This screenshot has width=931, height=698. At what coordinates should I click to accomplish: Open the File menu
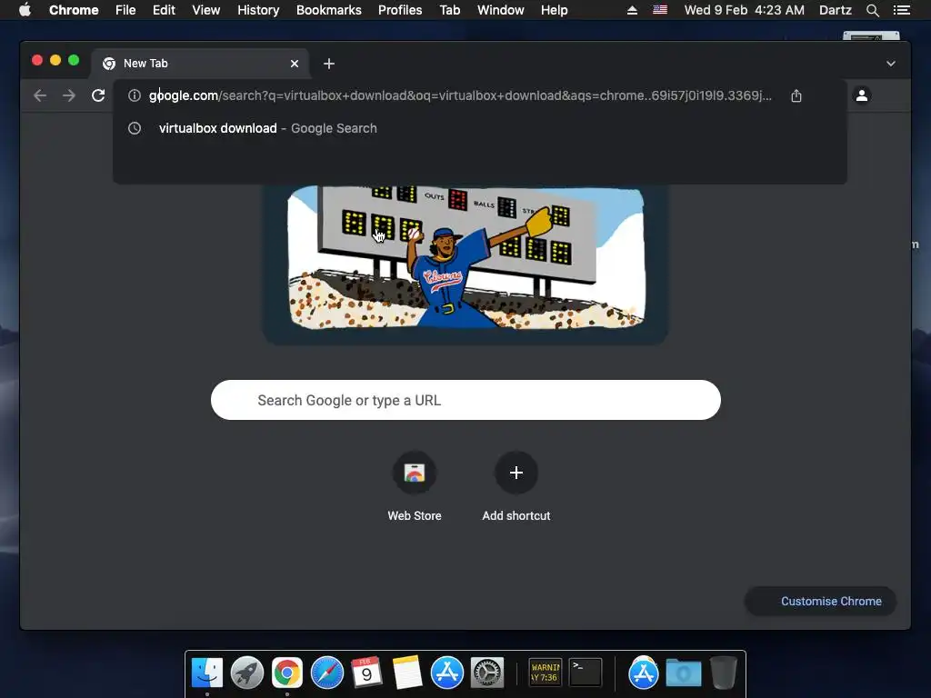(x=125, y=10)
